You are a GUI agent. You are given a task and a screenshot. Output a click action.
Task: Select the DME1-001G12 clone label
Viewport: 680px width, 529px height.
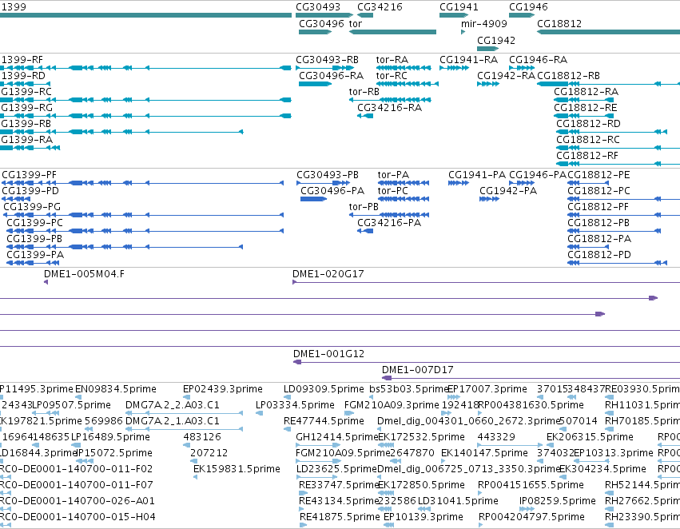point(328,354)
